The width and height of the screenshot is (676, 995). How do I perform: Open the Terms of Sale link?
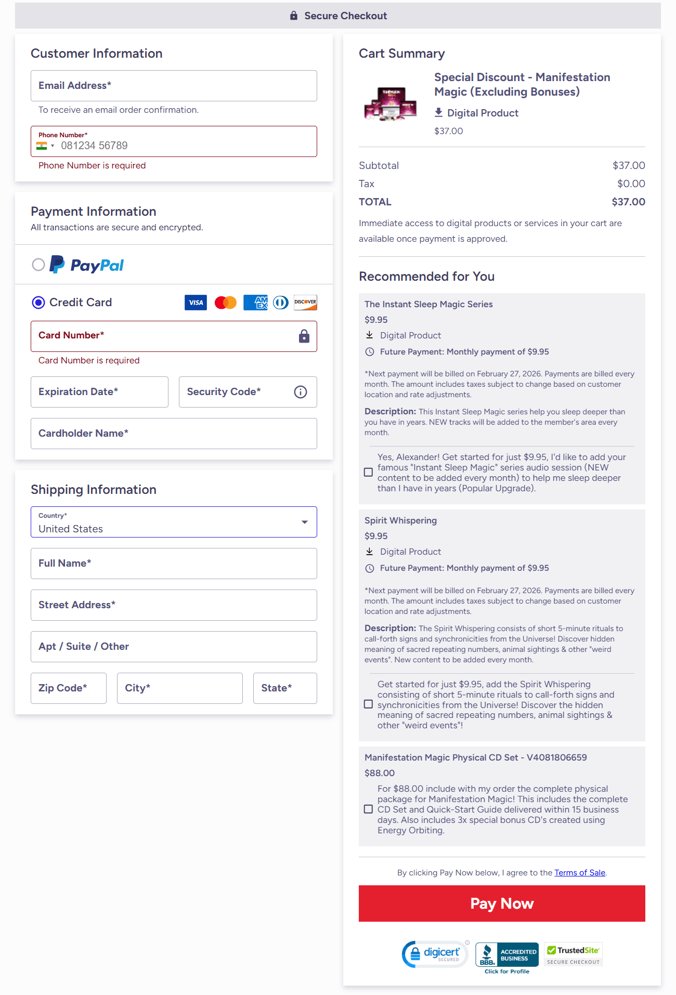coord(579,873)
